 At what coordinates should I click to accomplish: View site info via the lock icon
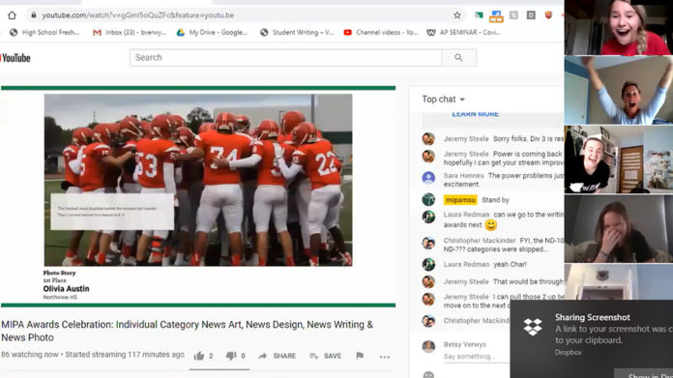click(34, 15)
